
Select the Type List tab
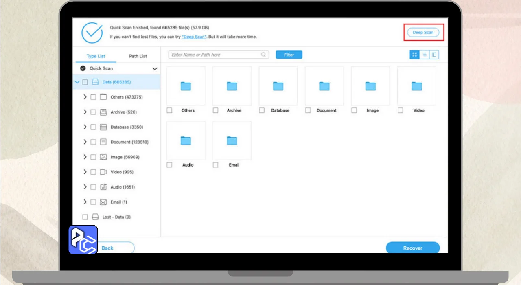tap(96, 56)
